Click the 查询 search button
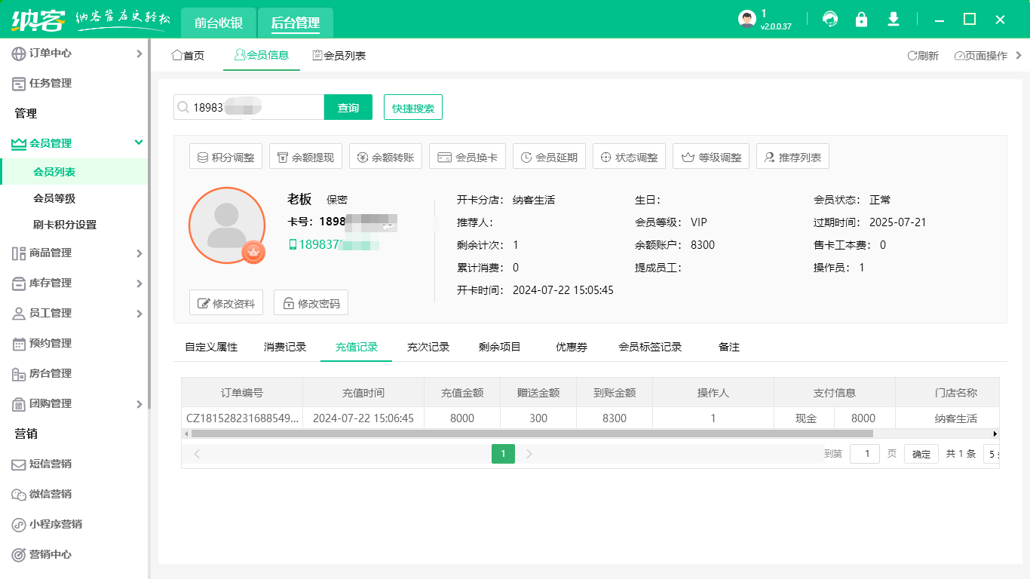Screen dimensions: 1030x579 pyautogui.click(x=348, y=107)
